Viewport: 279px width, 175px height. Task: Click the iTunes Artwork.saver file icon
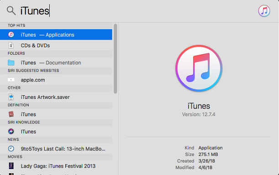click(x=11, y=97)
